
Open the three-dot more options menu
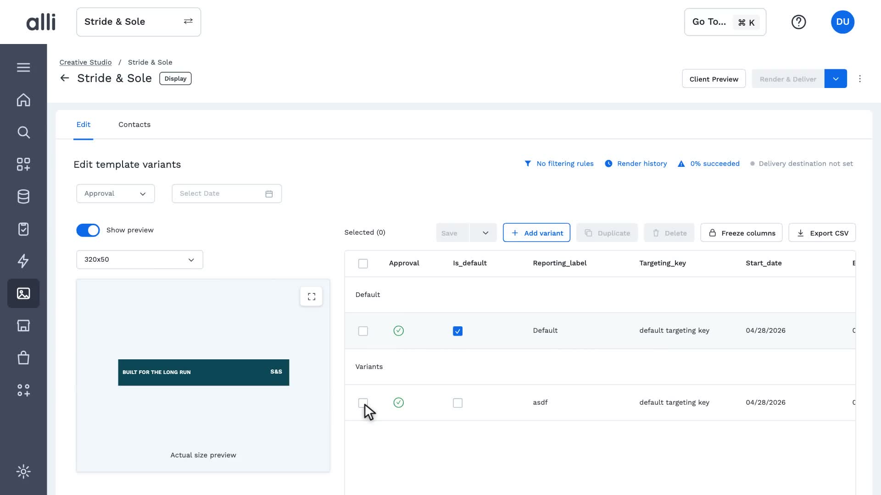860,79
